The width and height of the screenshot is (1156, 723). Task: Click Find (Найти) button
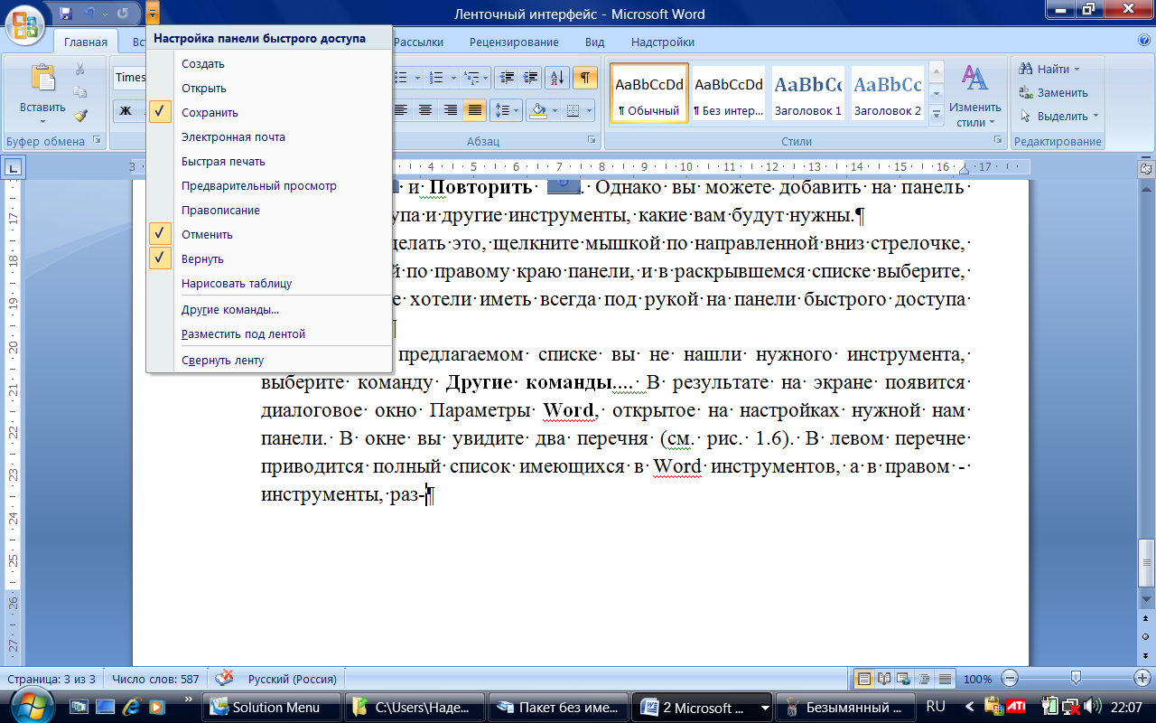[x=1049, y=69]
